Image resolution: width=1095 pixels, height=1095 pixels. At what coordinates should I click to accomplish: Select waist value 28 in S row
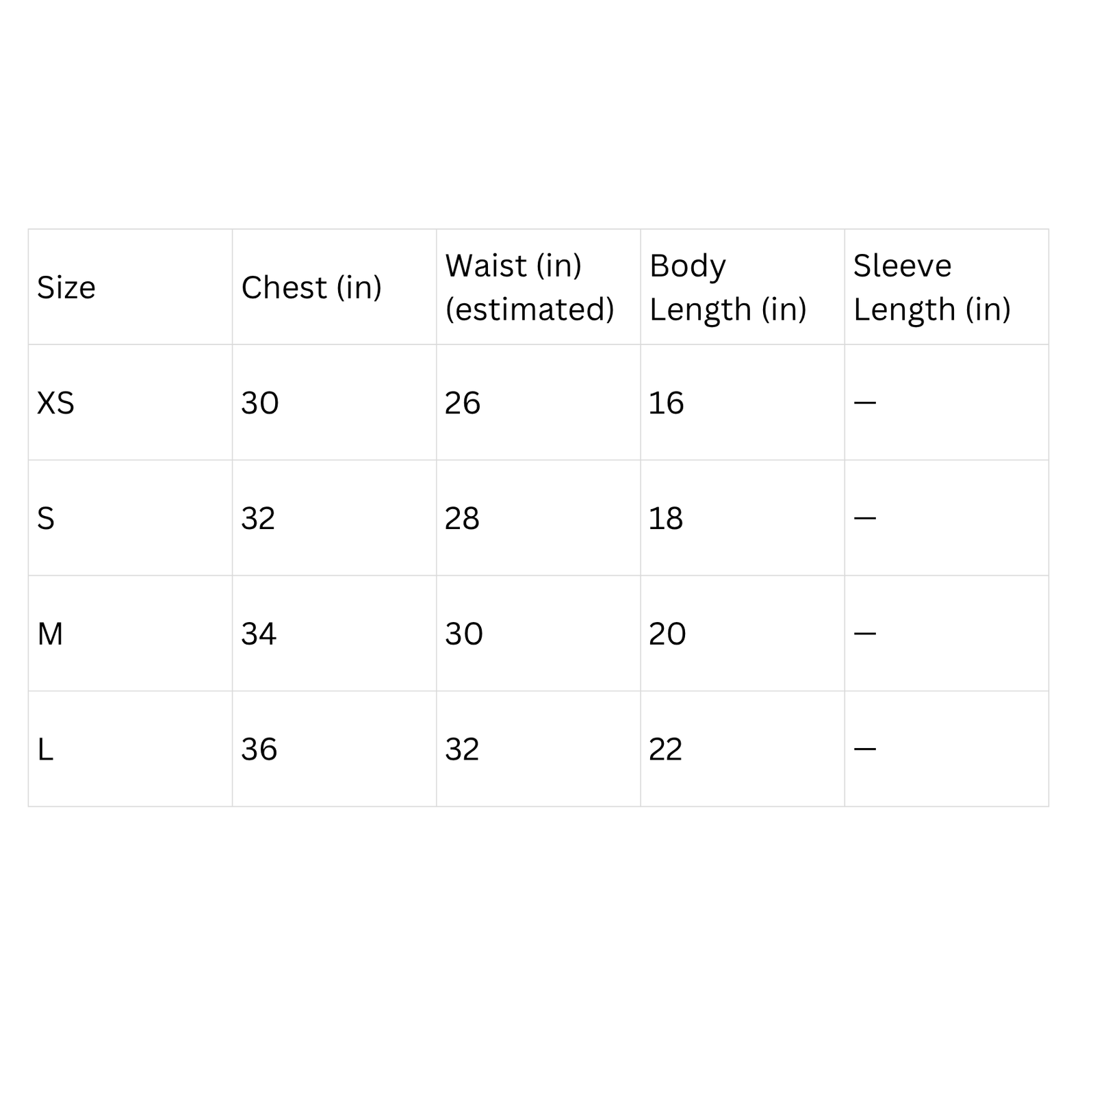click(463, 519)
